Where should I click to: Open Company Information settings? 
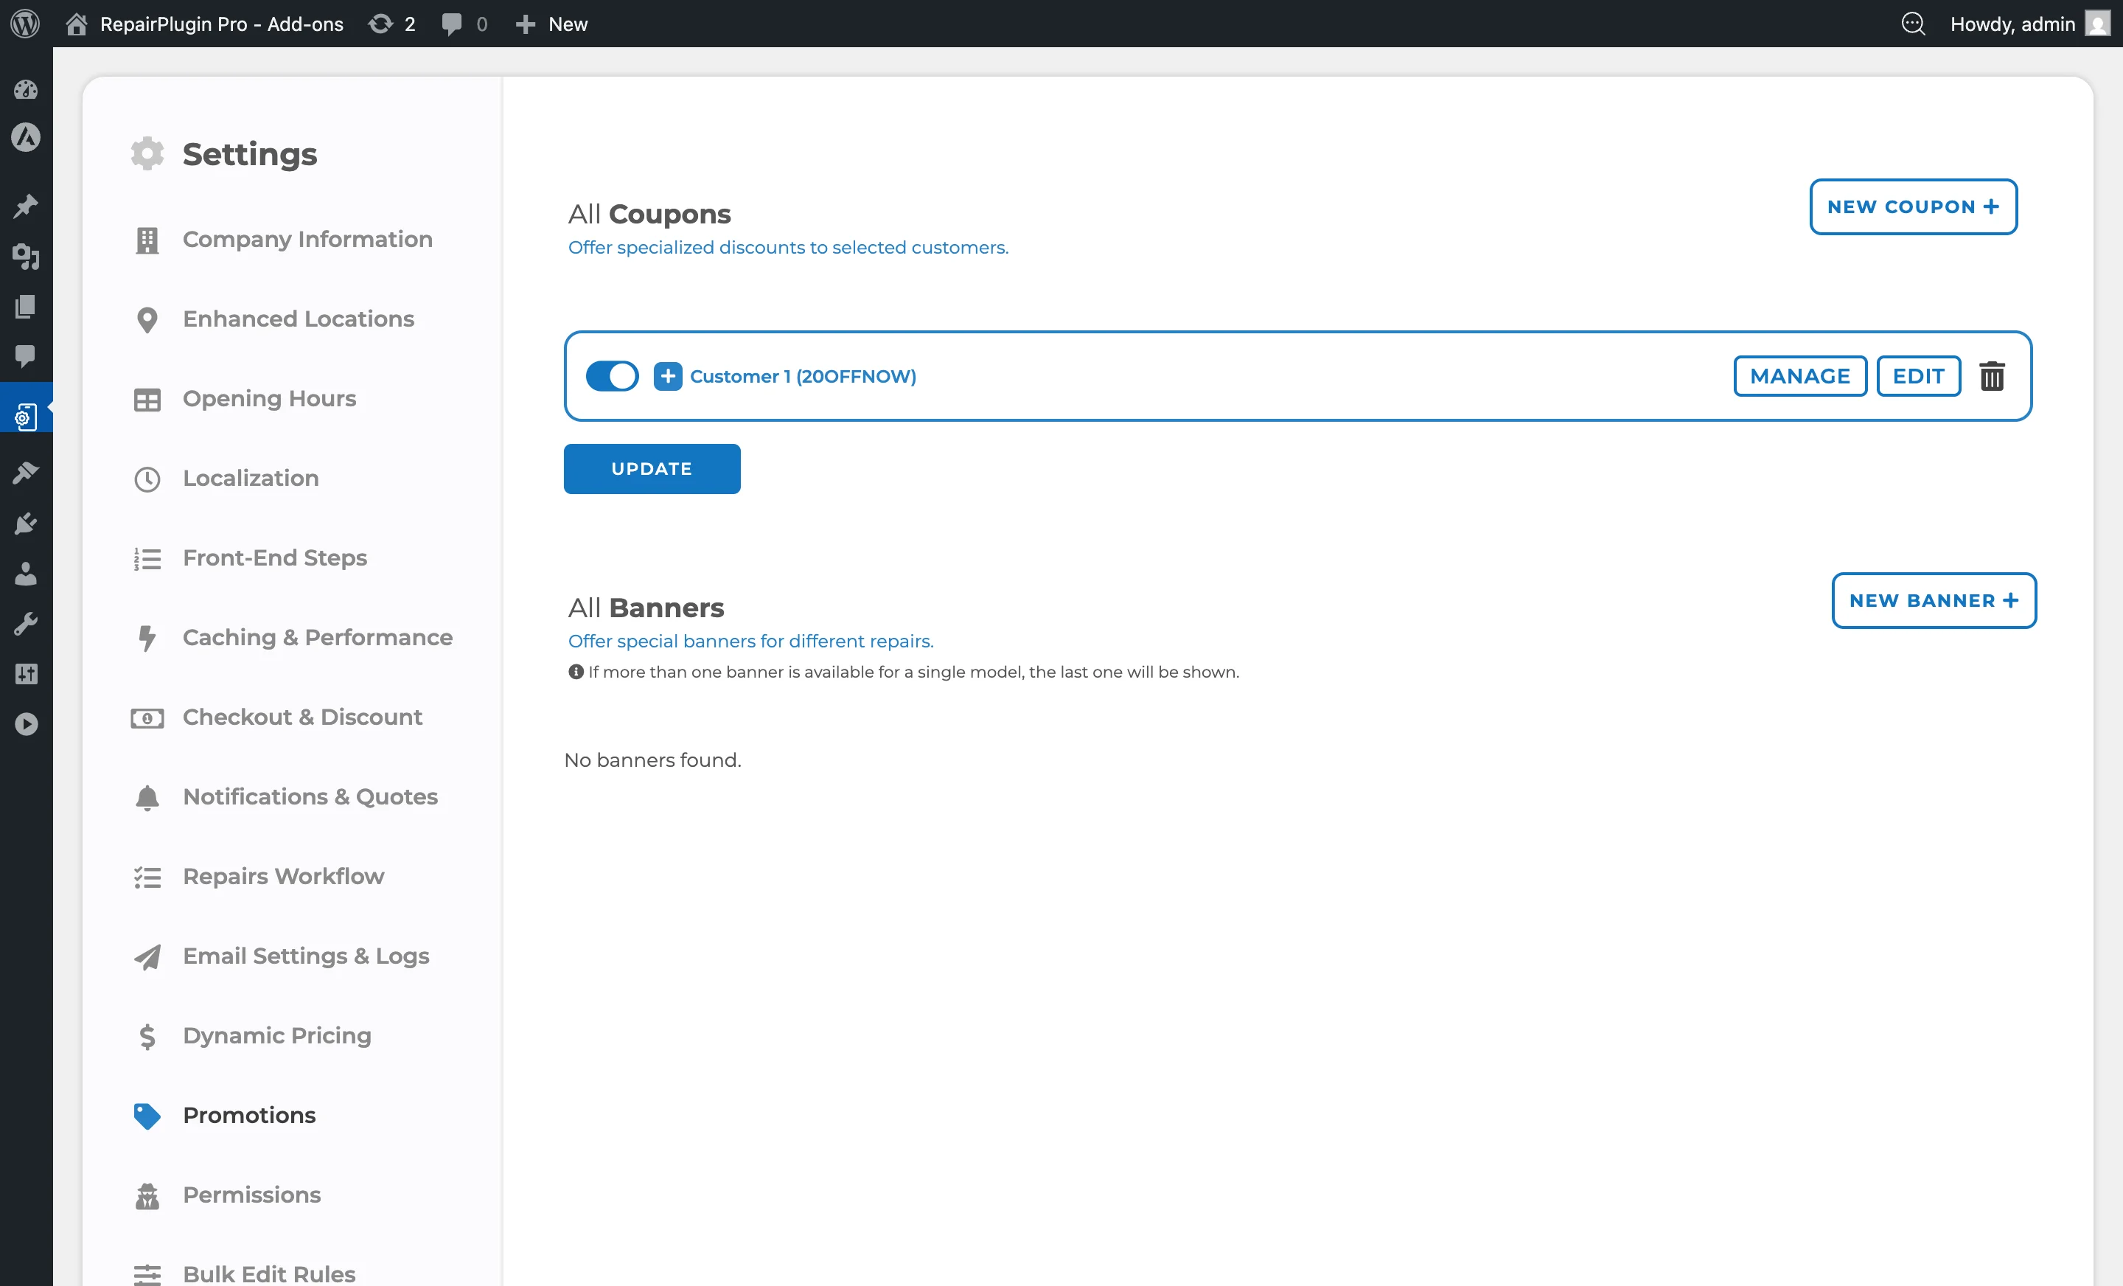[x=307, y=239]
